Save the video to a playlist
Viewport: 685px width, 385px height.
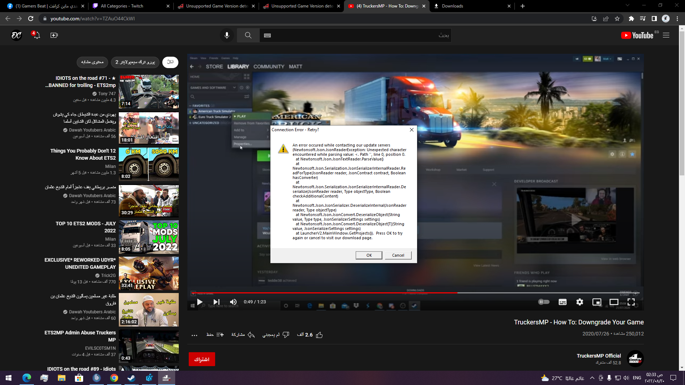point(215,335)
